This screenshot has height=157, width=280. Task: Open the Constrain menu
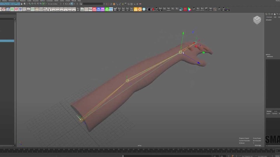click(x=50, y=1)
